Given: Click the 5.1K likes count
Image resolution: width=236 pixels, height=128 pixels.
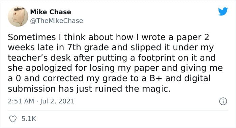Looking at the screenshot, I should (29, 119).
